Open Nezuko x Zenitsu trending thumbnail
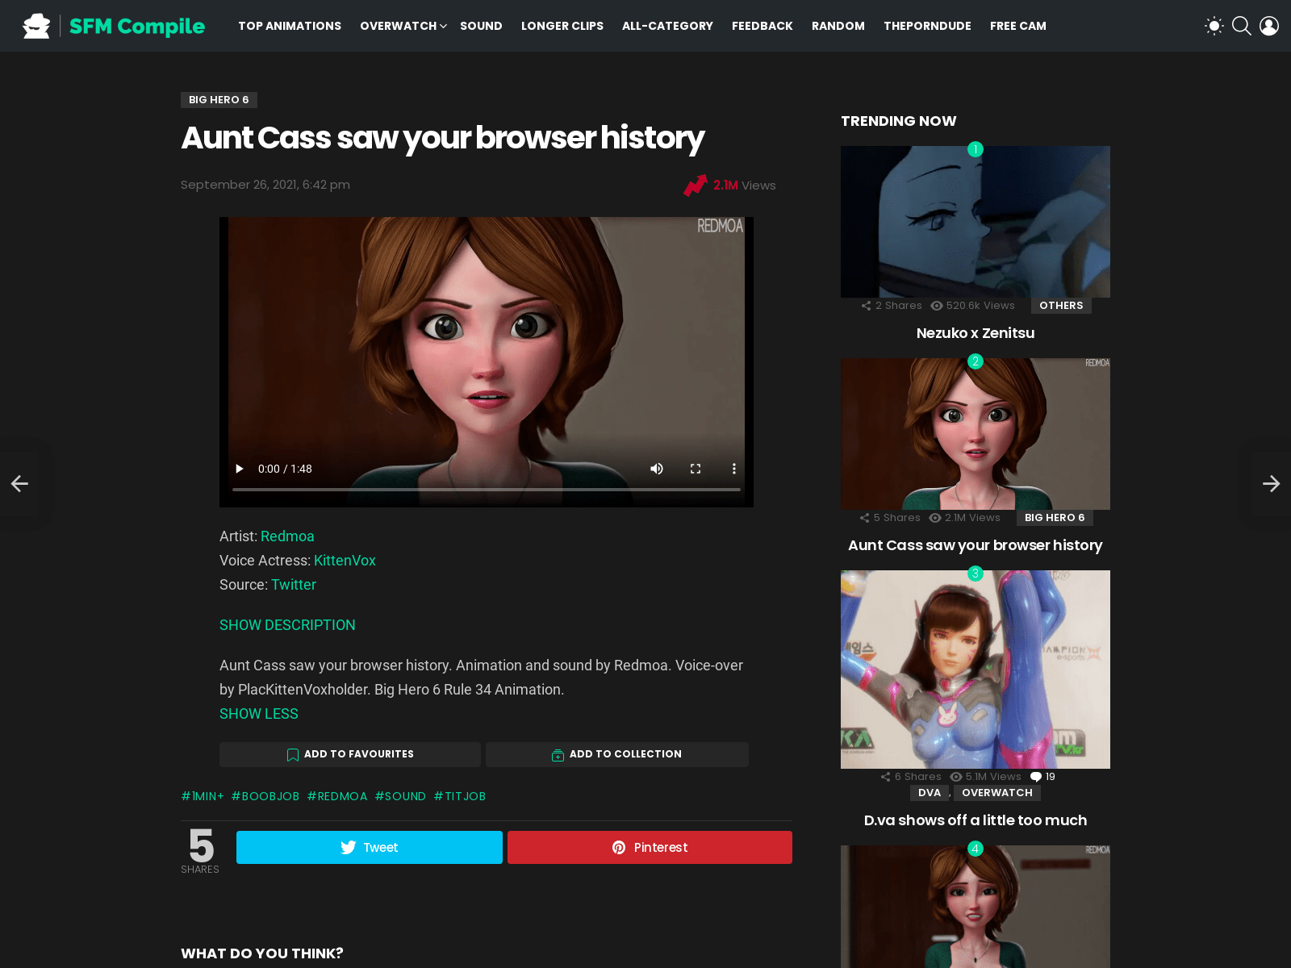 (976, 222)
